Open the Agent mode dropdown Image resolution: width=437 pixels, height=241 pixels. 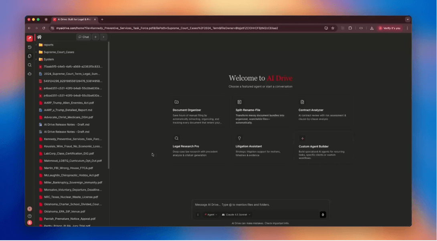[211, 215]
